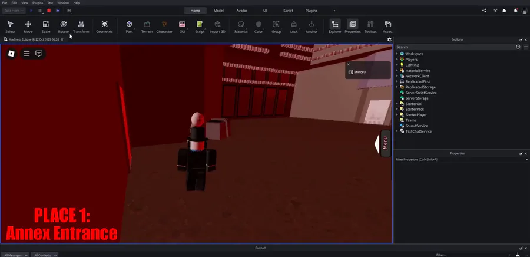Choose the Scale tool
This screenshot has height=257, width=530.
pyautogui.click(x=45, y=27)
